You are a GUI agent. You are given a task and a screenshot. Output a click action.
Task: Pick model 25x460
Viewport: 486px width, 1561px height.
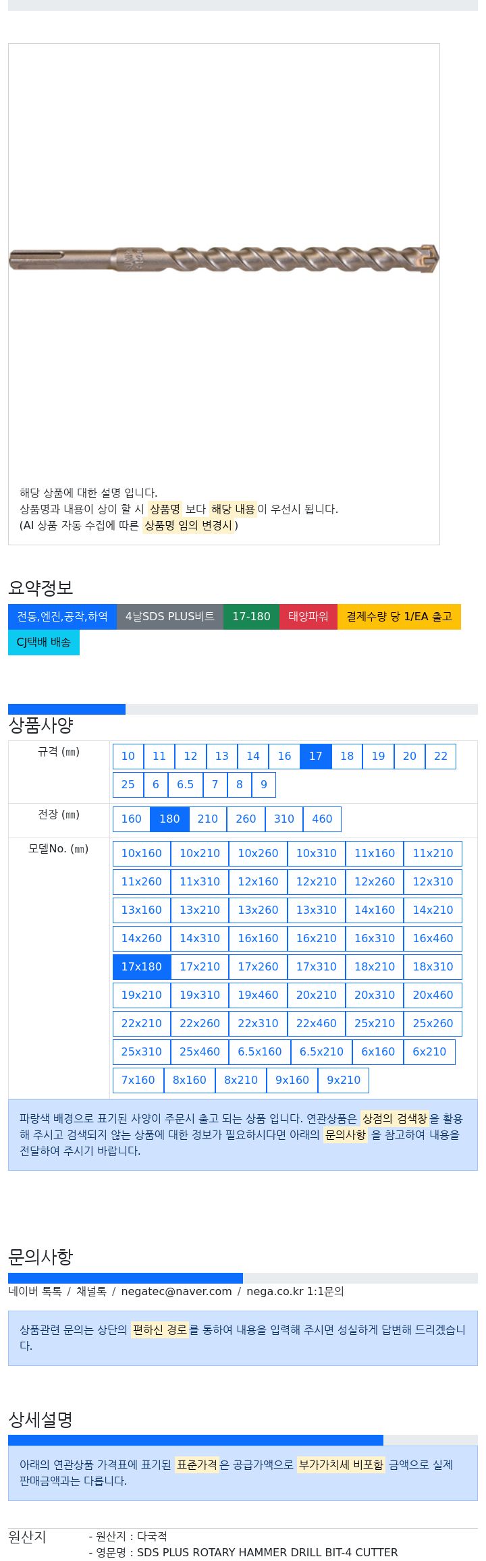200,1052
